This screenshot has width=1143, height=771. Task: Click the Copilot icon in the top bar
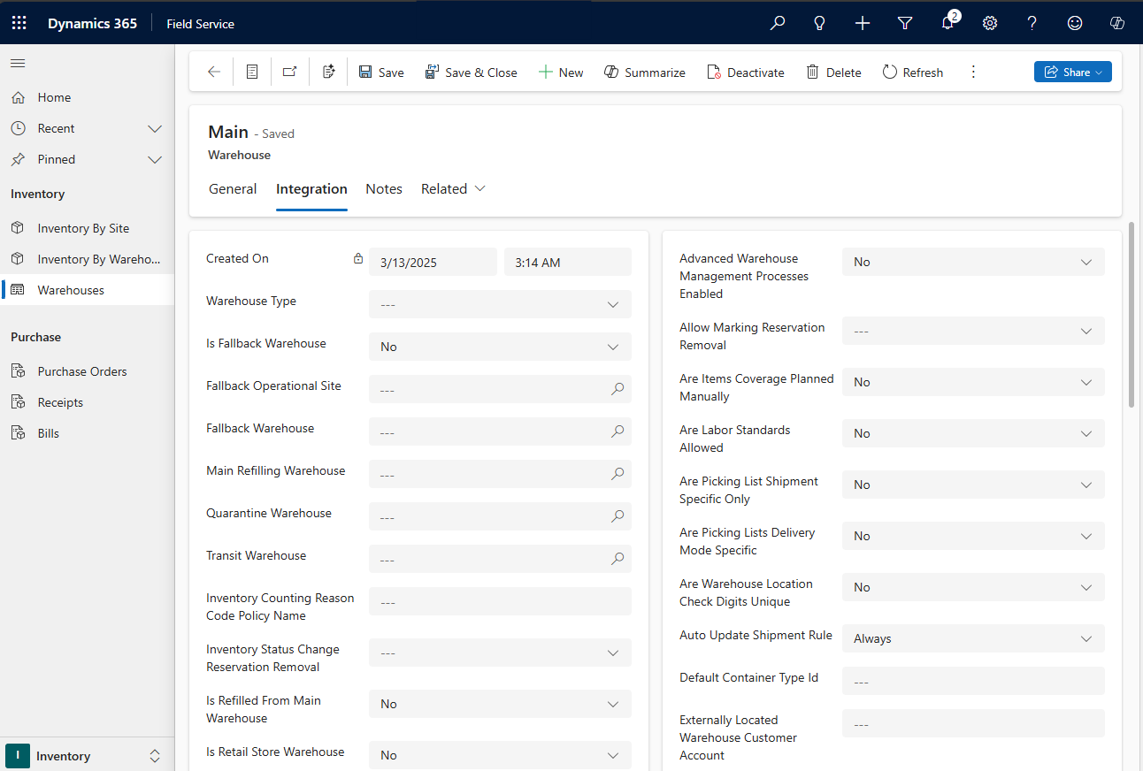1116,23
